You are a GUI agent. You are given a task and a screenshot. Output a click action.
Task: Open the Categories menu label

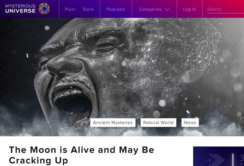[x=151, y=9]
